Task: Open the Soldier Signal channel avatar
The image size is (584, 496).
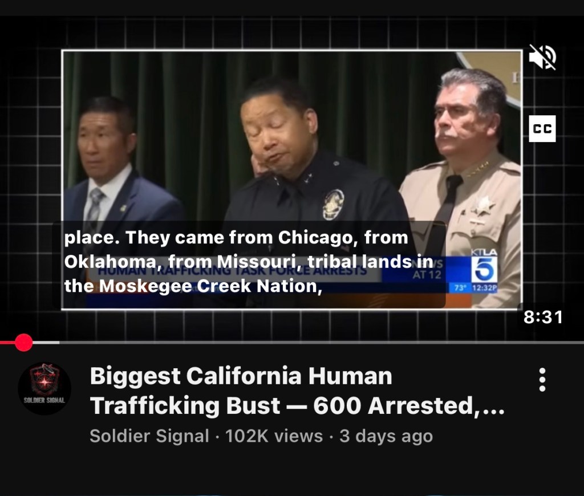Action: 44,389
